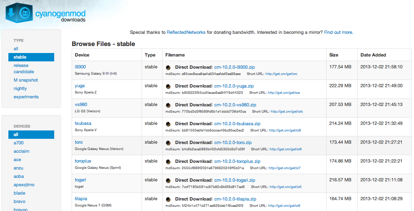
Task: Click the Date Added column header
Action: click(x=373, y=55)
